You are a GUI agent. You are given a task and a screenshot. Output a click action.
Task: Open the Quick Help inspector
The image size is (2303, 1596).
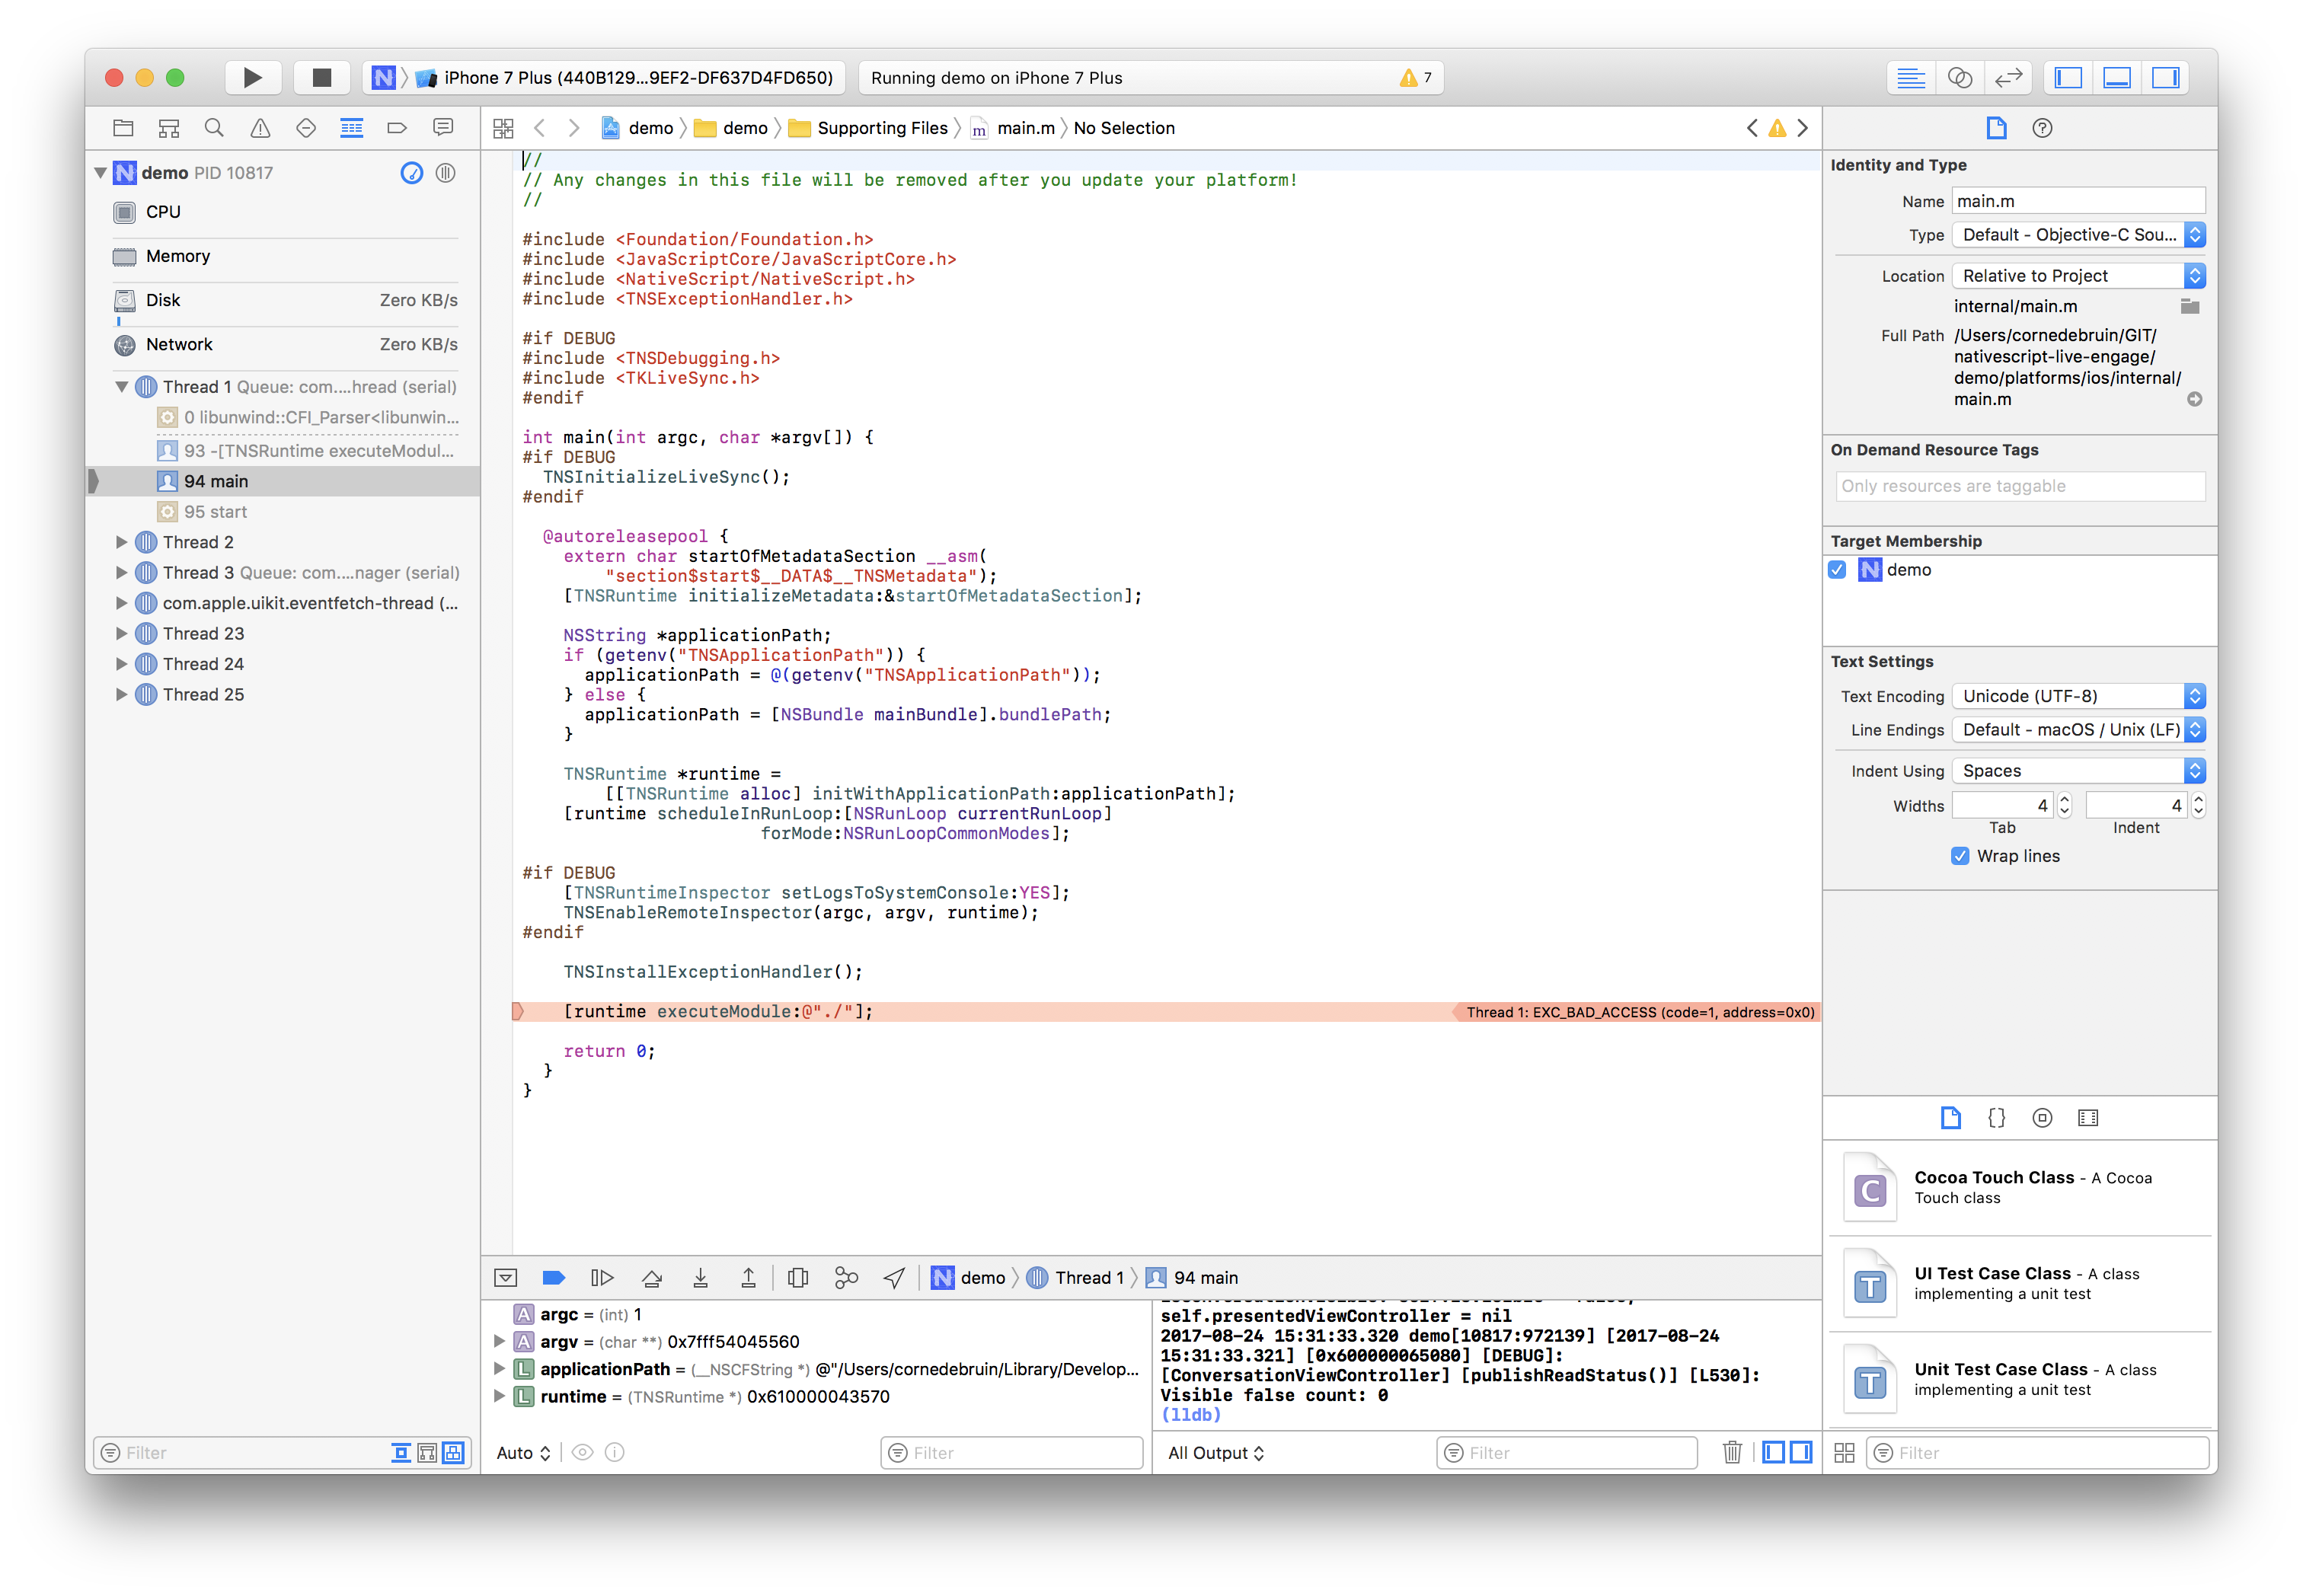click(2042, 128)
